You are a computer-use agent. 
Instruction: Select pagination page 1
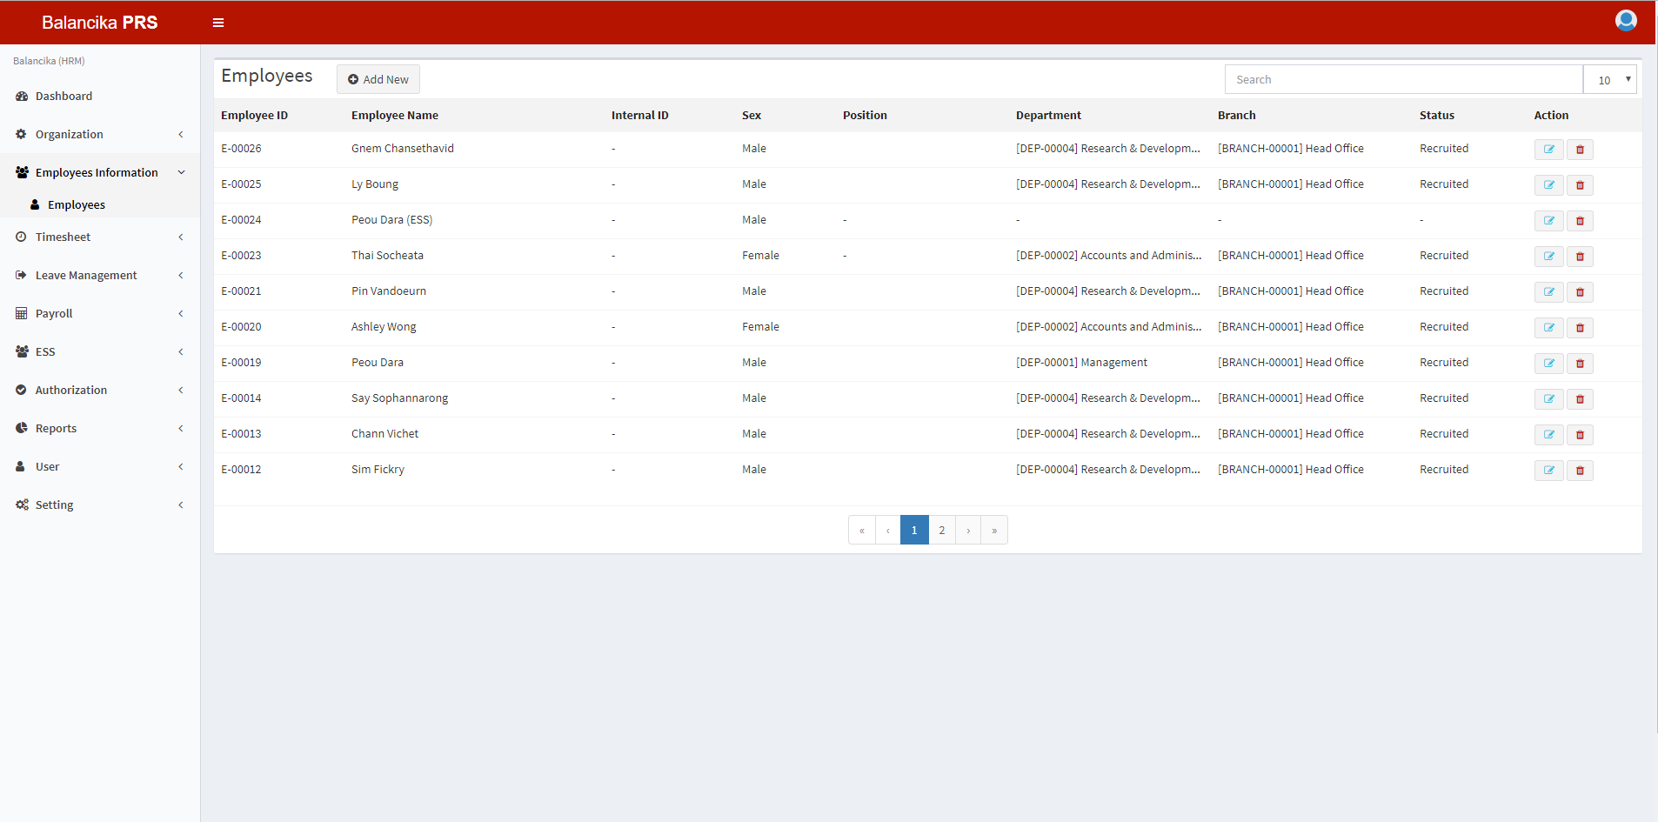(x=914, y=530)
